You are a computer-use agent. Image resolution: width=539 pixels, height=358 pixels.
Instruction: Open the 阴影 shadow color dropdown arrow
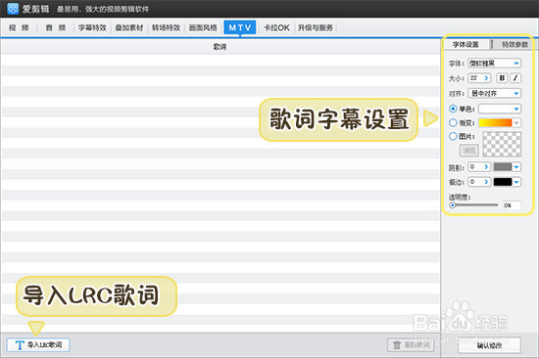point(516,167)
